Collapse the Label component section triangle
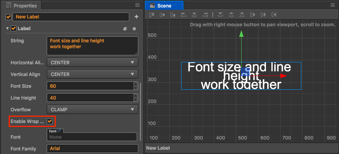 coord(7,29)
